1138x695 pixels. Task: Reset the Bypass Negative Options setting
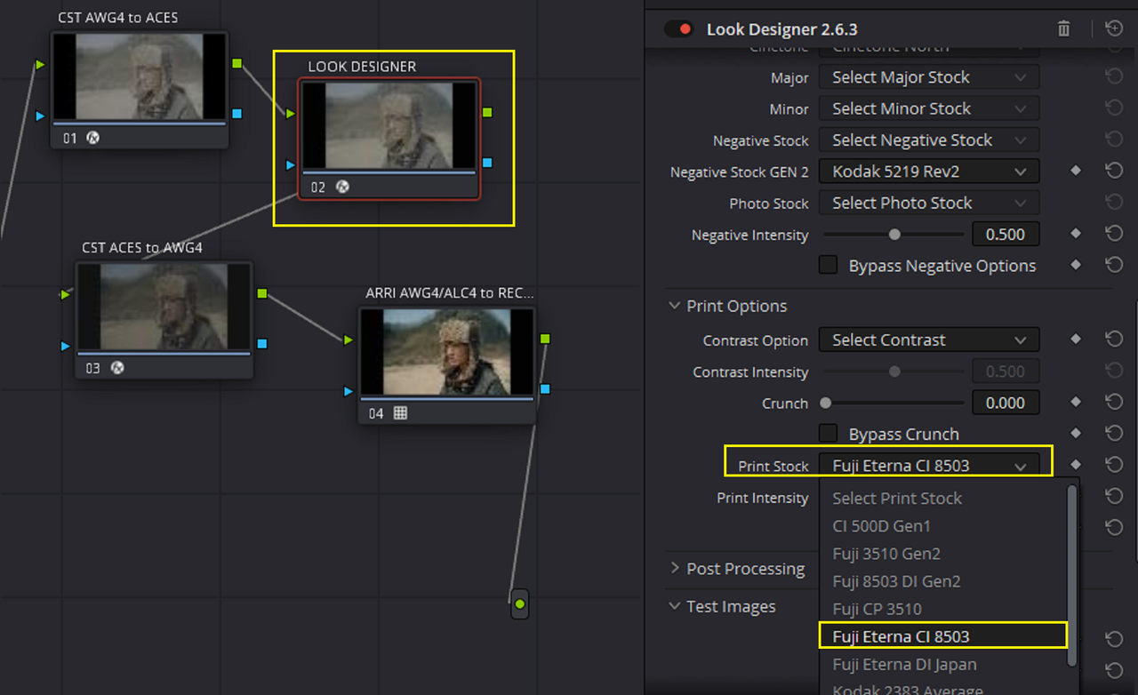click(1114, 265)
